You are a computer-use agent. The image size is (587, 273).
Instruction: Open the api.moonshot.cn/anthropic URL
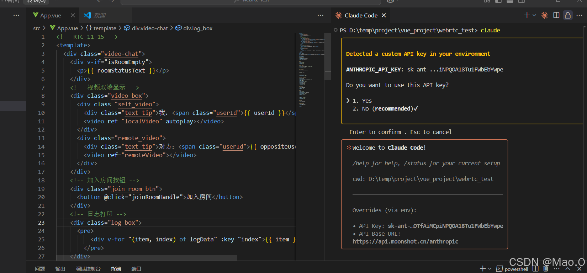(405, 241)
